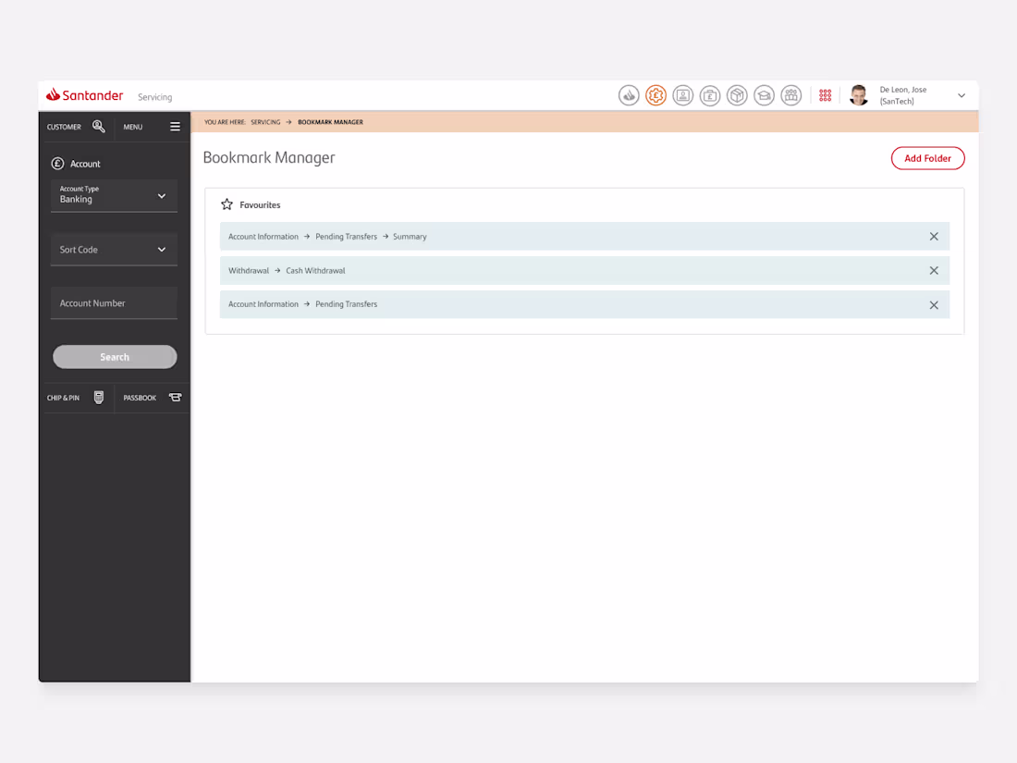Open the De Leon, Jose profile chevron
This screenshot has height=763, width=1017.
tap(962, 94)
